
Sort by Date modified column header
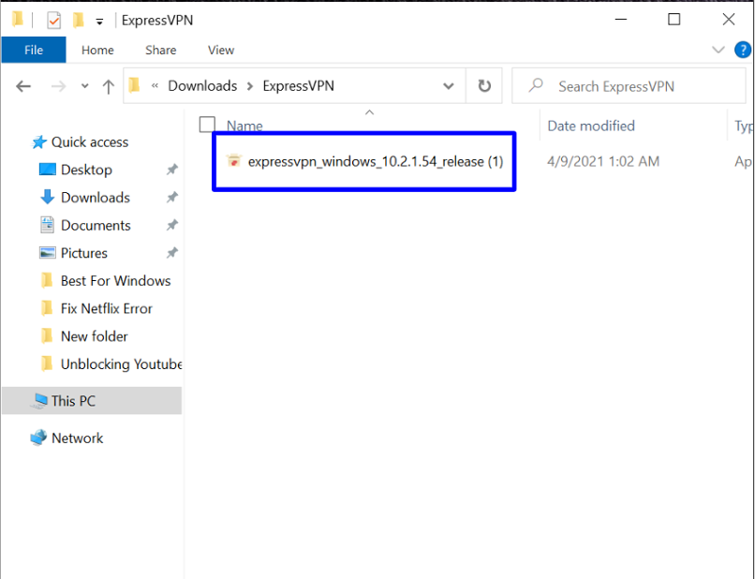click(x=591, y=126)
